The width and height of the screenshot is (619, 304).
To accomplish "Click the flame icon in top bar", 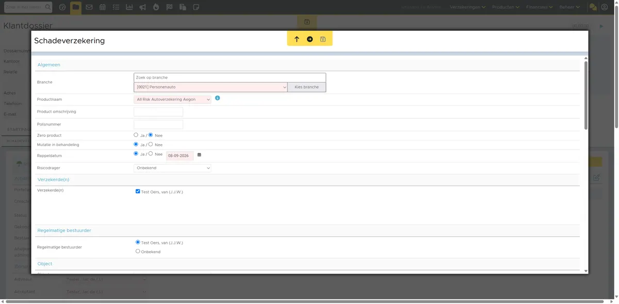I will [156, 7].
